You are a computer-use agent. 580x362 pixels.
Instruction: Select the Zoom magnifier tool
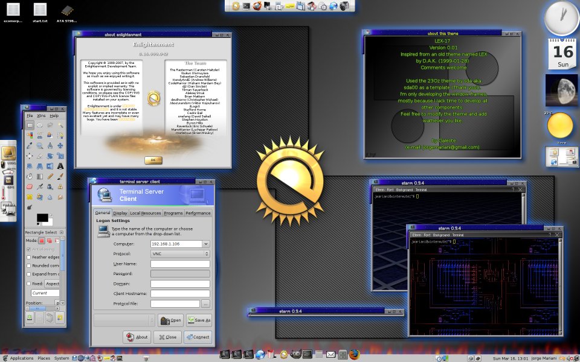[40, 145]
